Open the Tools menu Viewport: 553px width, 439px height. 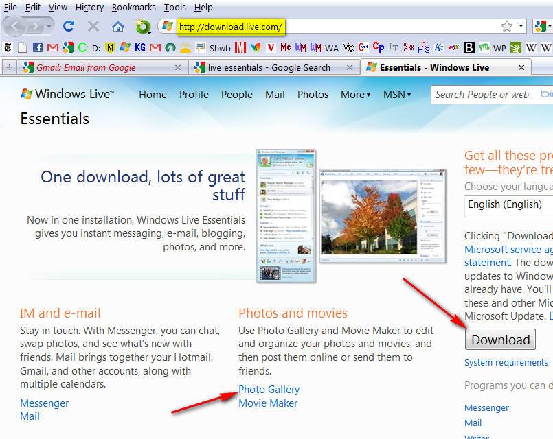[175, 7]
